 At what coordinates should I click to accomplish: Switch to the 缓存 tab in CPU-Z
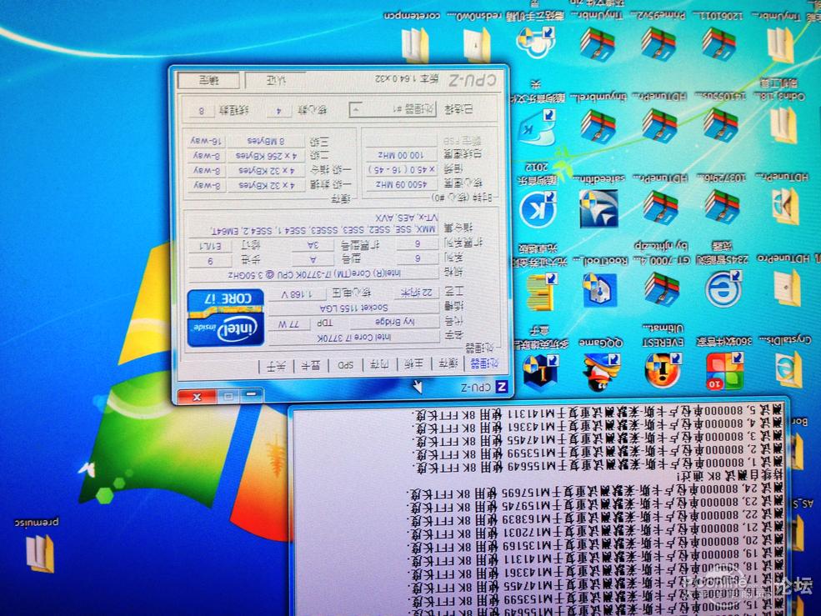(x=448, y=364)
